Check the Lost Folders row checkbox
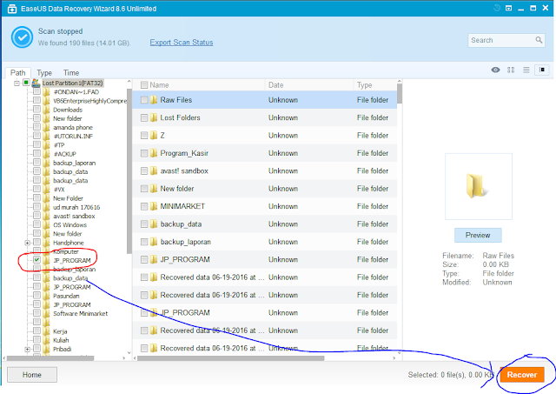This screenshot has width=556, height=394. point(144,117)
